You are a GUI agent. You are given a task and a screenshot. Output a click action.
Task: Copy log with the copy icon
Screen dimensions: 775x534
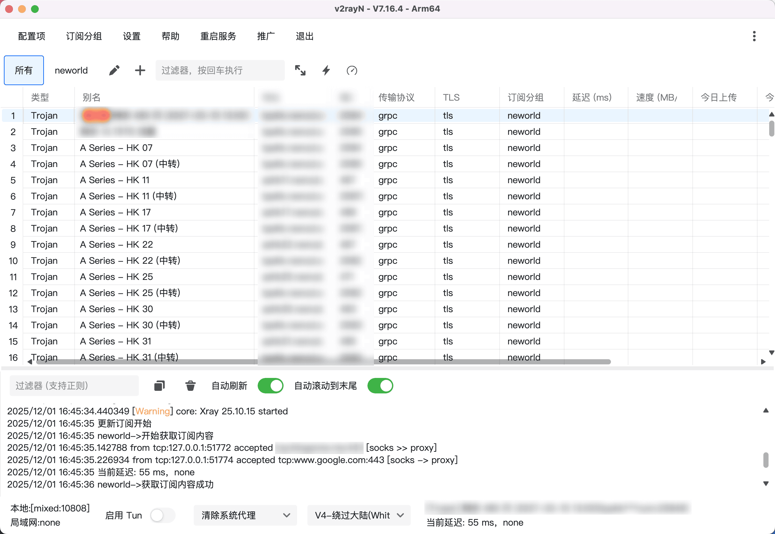click(160, 385)
